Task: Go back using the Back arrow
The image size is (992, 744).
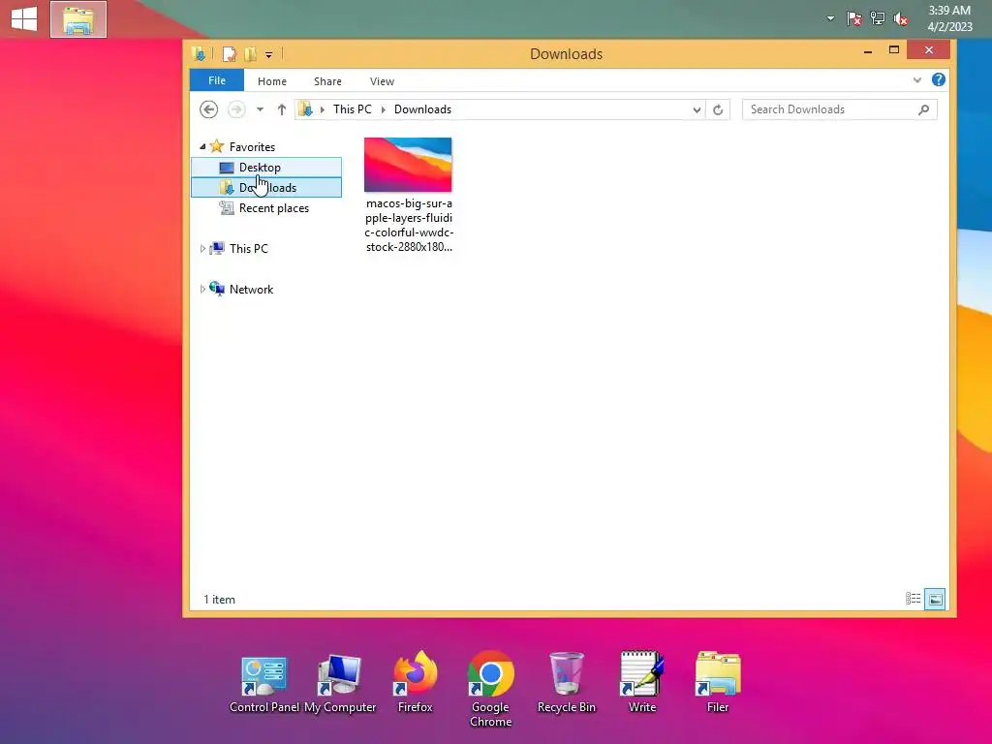Action: coord(209,109)
